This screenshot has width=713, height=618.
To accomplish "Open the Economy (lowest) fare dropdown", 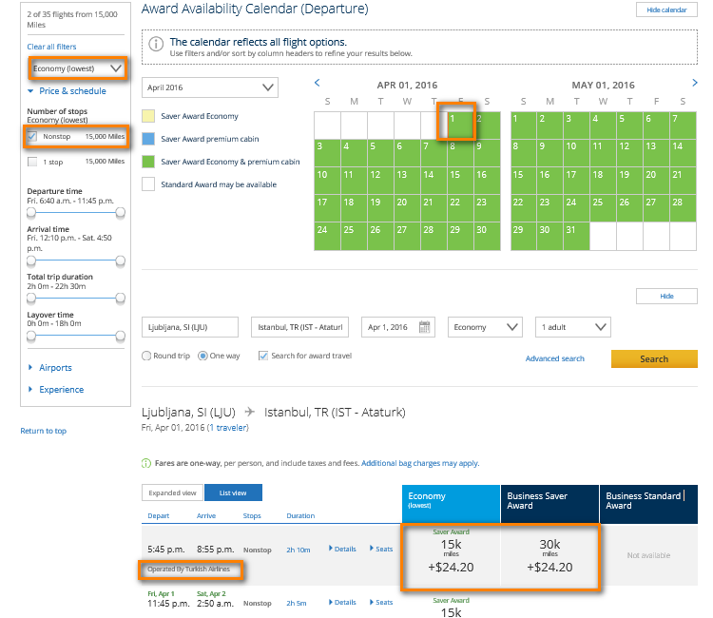I will (x=77, y=68).
